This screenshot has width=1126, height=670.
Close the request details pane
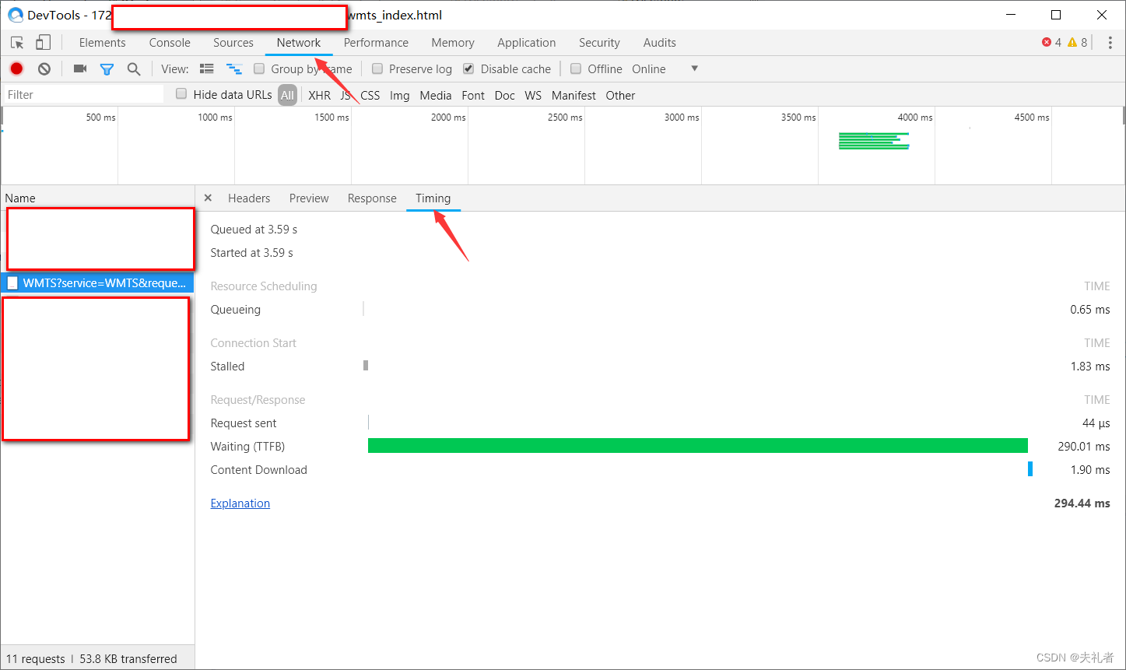click(208, 198)
